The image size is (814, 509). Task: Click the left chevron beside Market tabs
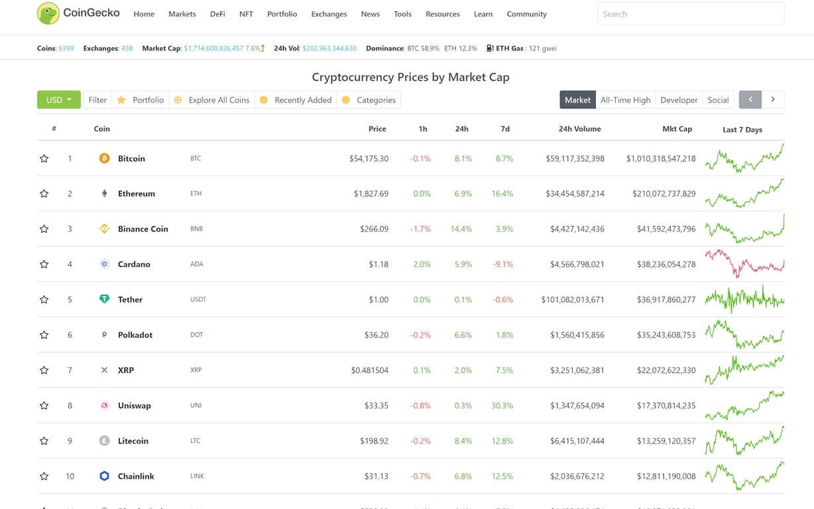[x=750, y=99]
